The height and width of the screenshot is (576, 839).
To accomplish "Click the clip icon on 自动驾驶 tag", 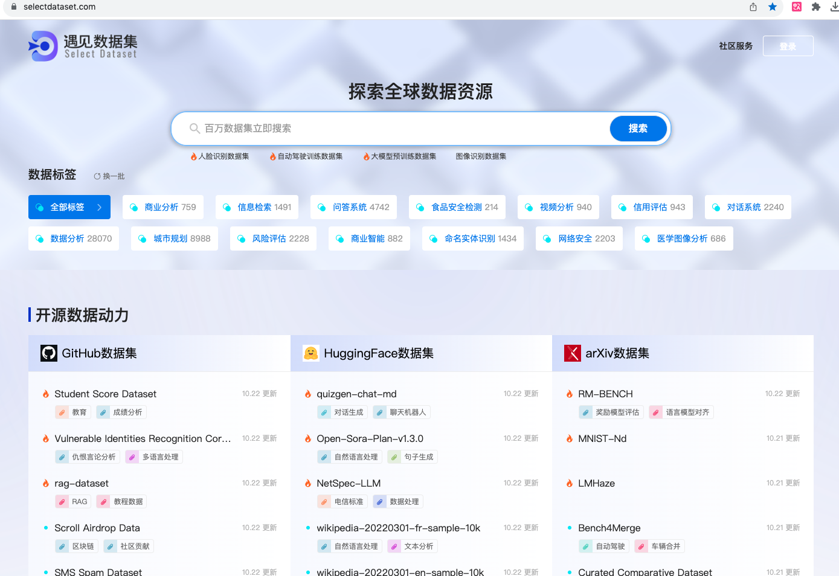I will click(585, 546).
